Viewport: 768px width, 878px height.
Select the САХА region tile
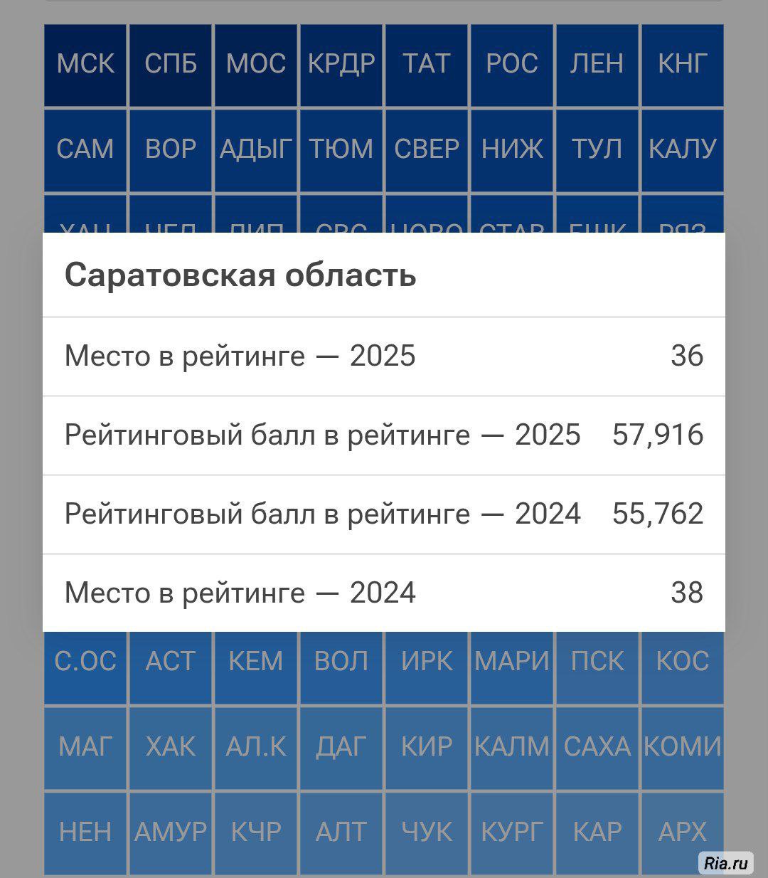tap(597, 747)
